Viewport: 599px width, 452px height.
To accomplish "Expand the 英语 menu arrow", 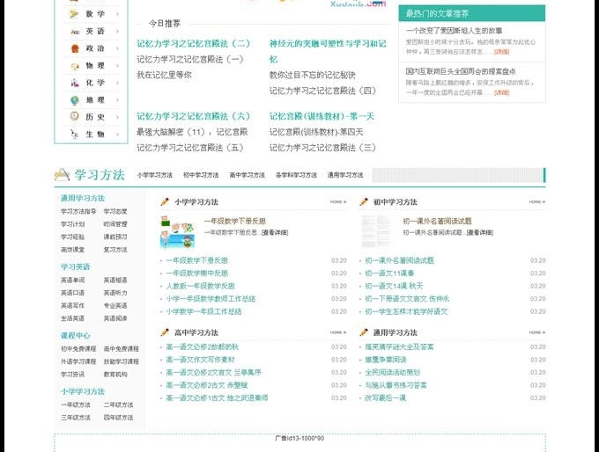I will [x=117, y=32].
